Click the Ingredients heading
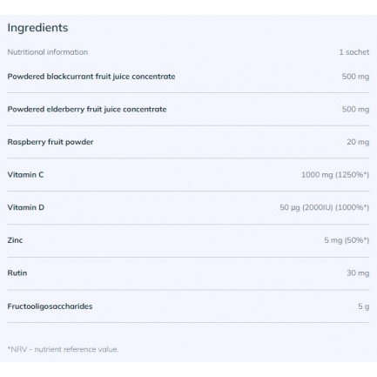This screenshot has height=377, width=377. pos(37,28)
